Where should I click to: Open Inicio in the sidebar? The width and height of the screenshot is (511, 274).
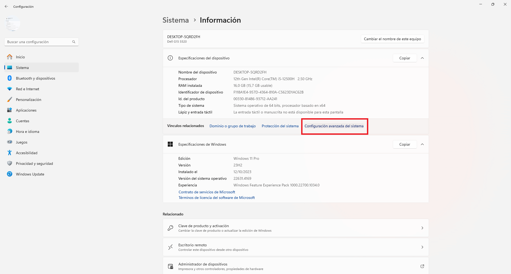coord(42,57)
